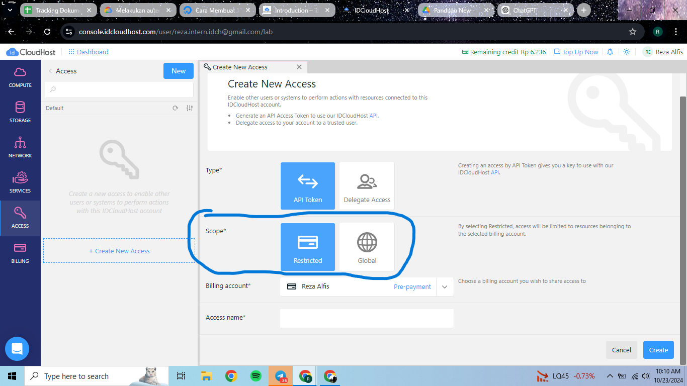Switch to Cara Membuat tab
Image resolution: width=687 pixels, height=386 pixels.
click(x=218, y=10)
